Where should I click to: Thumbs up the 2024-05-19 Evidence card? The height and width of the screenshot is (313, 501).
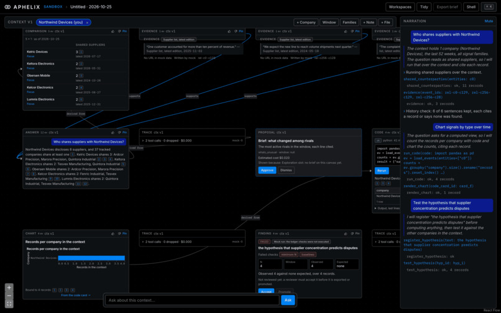tap(346, 31)
